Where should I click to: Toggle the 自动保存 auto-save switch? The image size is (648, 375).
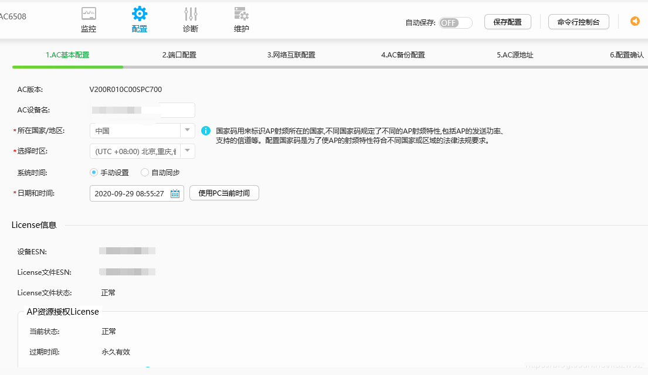point(455,22)
